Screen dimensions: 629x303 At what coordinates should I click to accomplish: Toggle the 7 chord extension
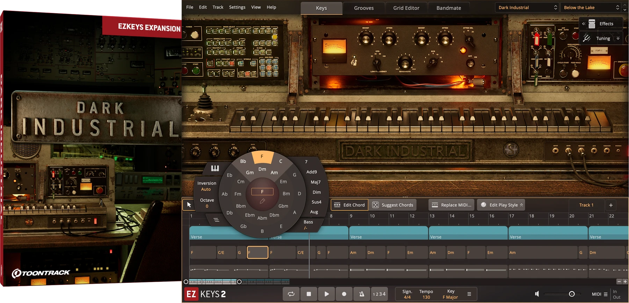(x=306, y=162)
